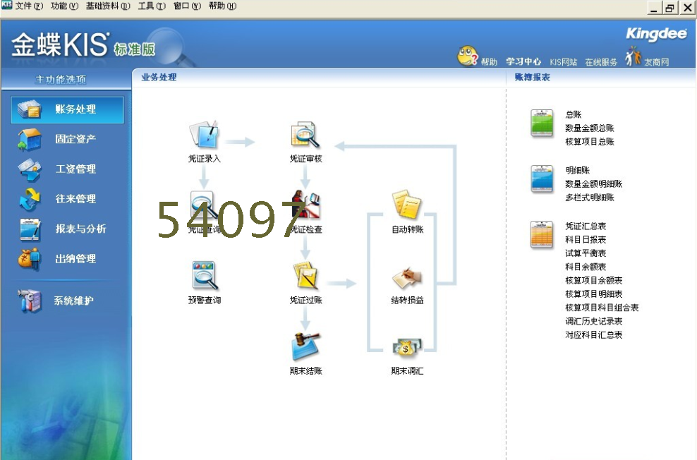Select 固定资产 in the main function list

[75, 139]
